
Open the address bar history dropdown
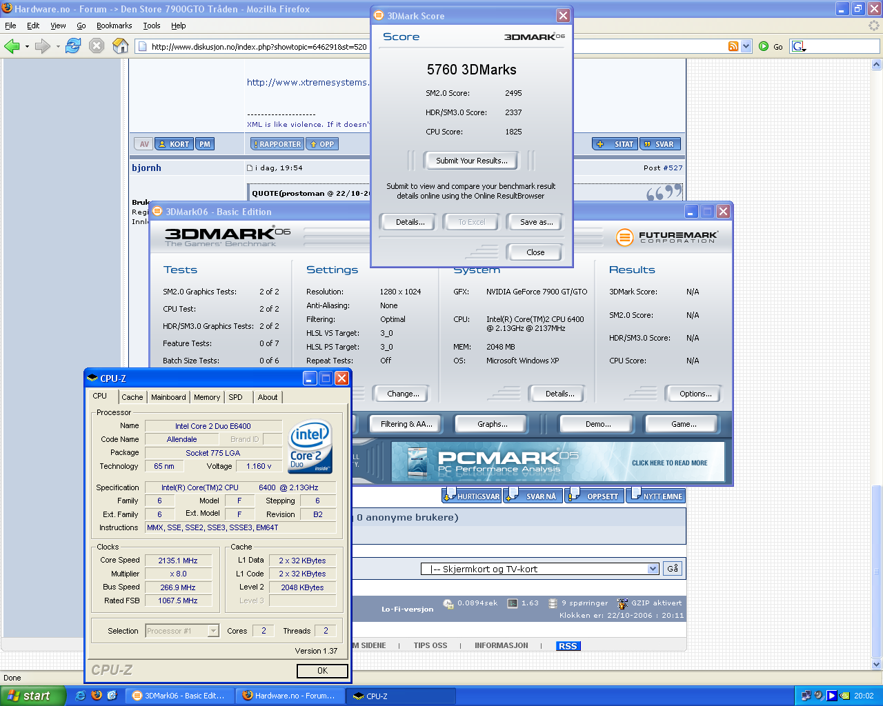pos(746,46)
